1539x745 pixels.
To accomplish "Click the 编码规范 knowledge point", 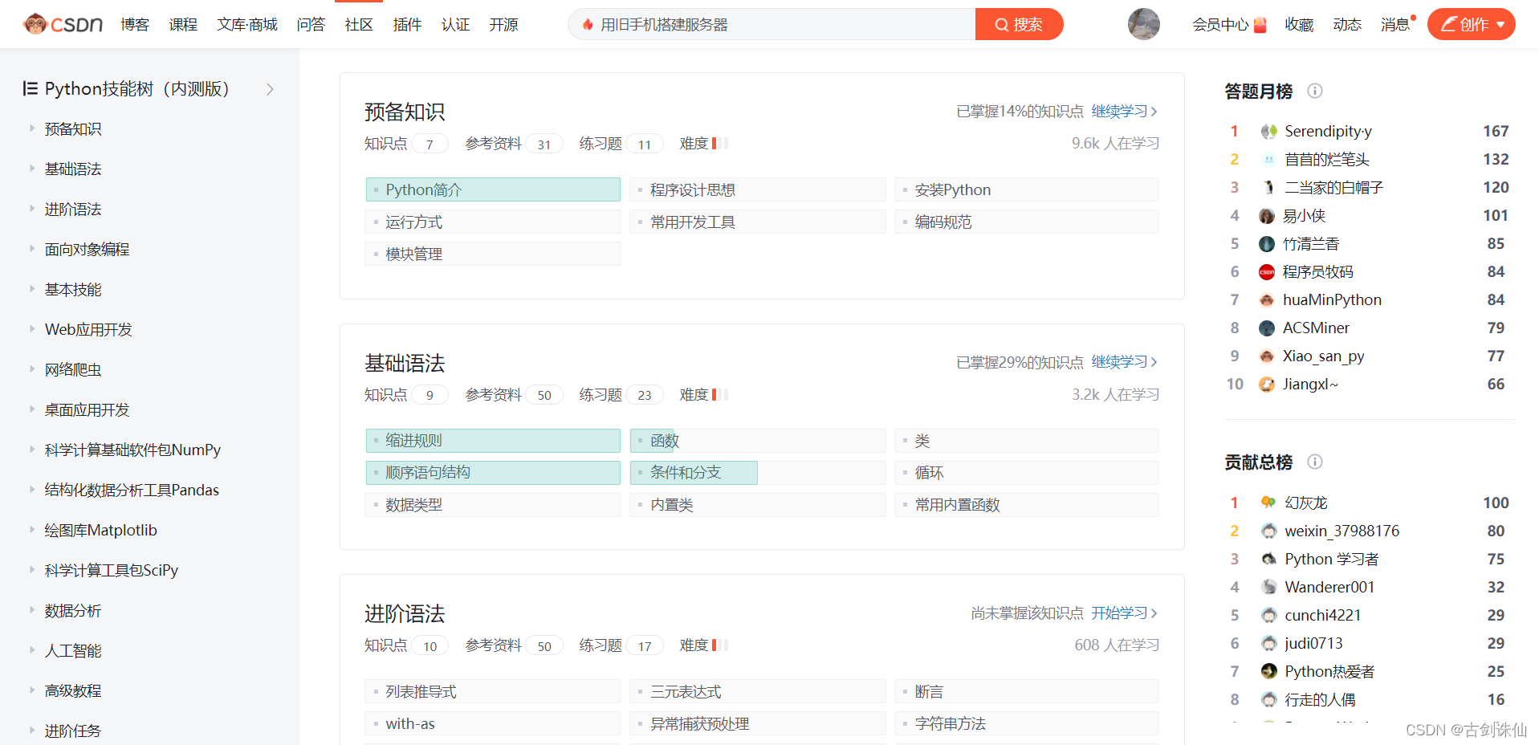I will (x=1027, y=222).
